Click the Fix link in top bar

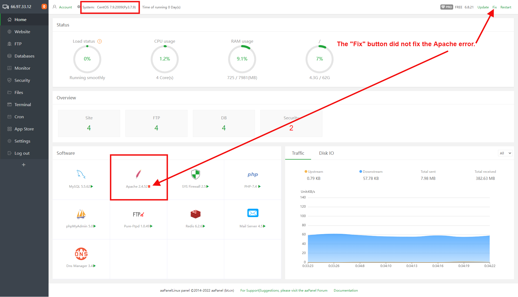click(x=494, y=7)
